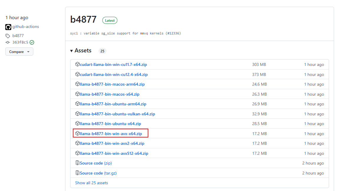337x191 pixels.
Task: Open the b4877 release title
Action: click(x=83, y=19)
